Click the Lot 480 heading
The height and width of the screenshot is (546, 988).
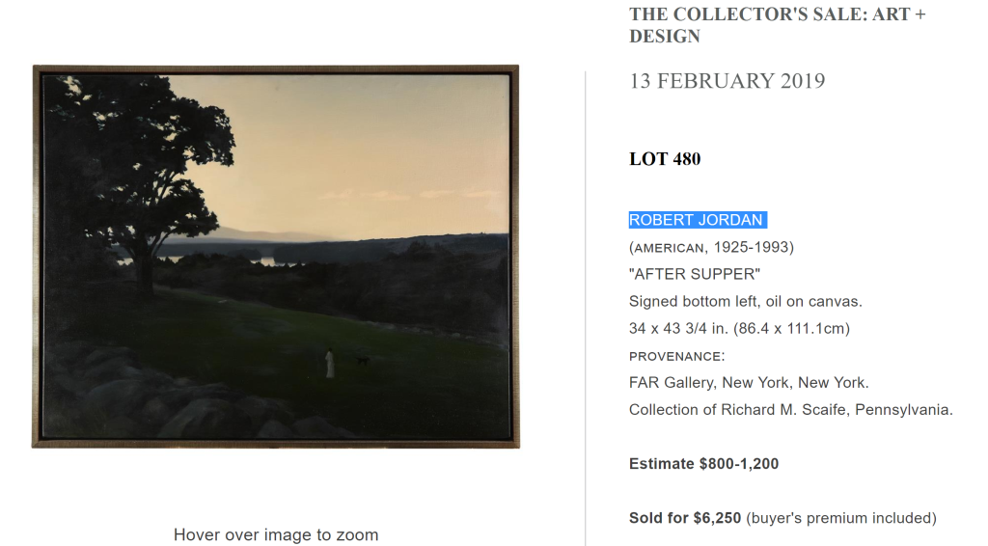(665, 159)
